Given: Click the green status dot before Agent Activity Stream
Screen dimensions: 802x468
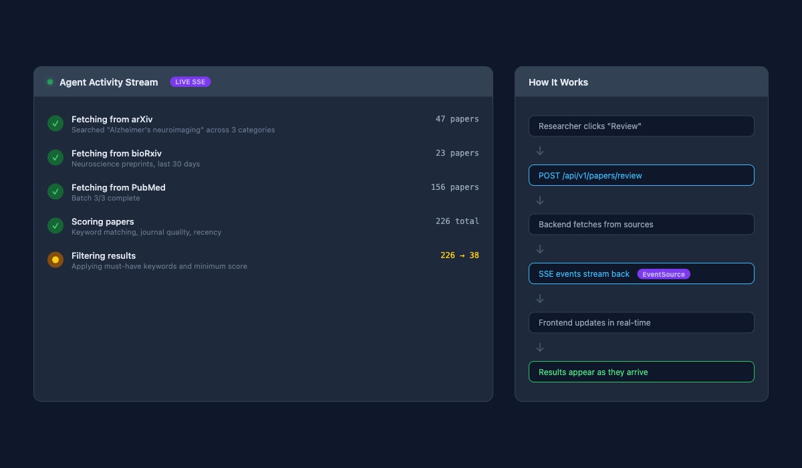Looking at the screenshot, I should point(49,82).
